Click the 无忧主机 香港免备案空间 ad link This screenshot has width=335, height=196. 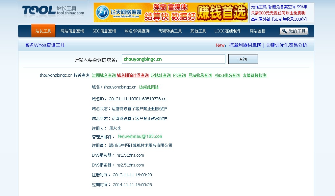click(x=279, y=7)
